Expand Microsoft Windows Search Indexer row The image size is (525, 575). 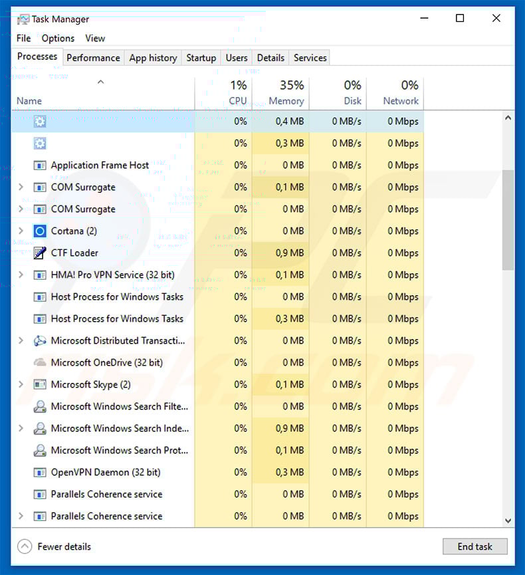coord(21,428)
